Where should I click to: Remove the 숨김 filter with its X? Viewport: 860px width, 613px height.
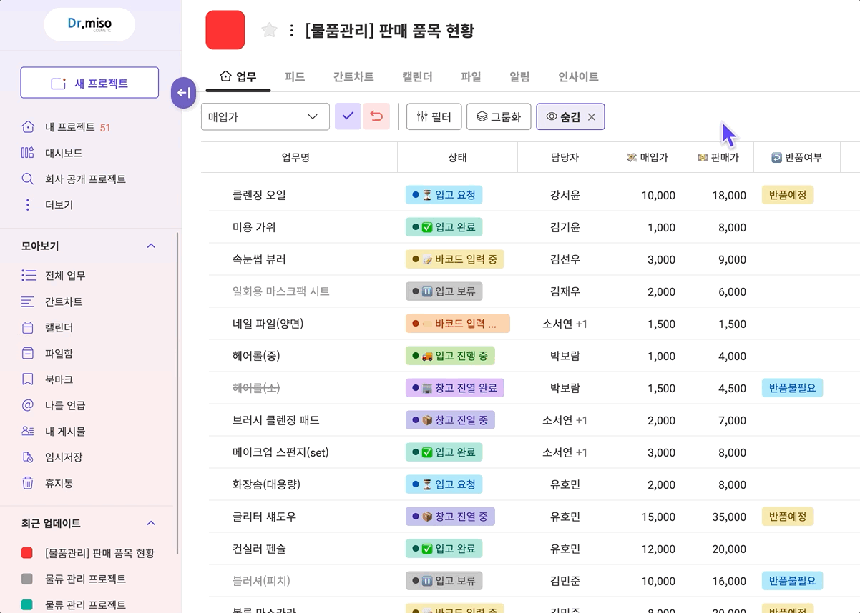click(x=592, y=117)
